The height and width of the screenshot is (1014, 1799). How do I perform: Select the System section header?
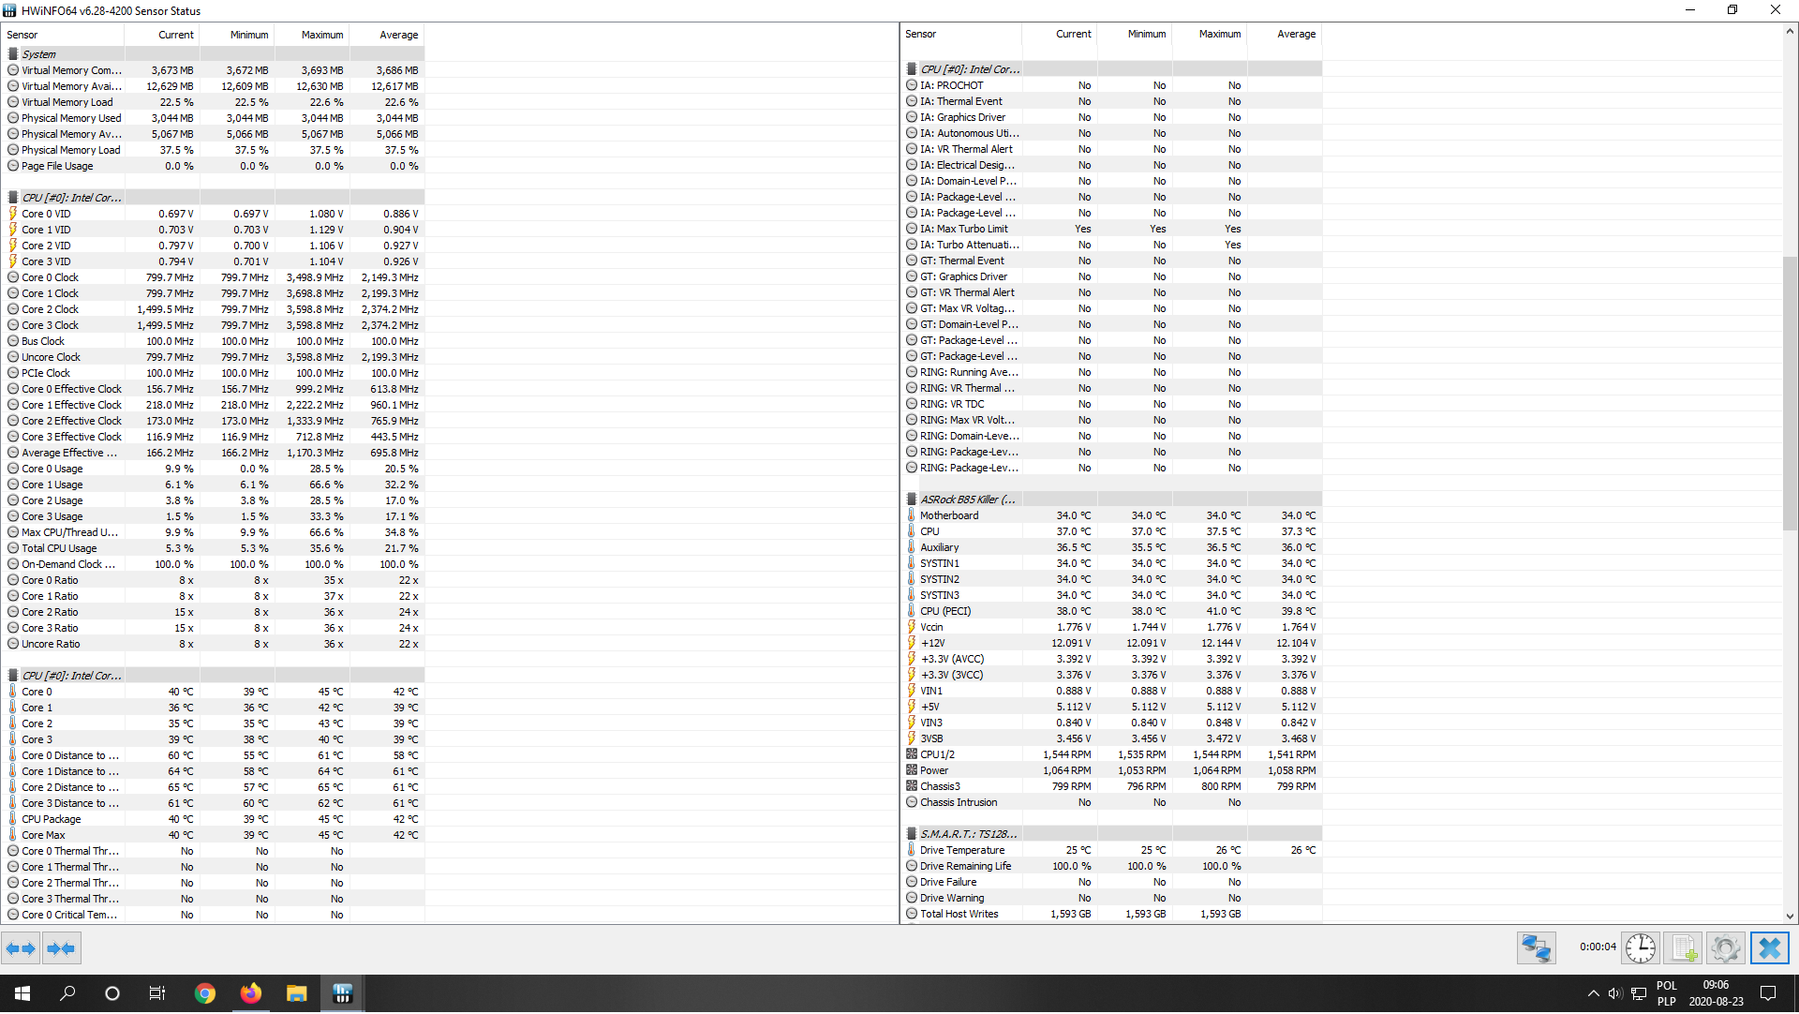click(214, 54)
